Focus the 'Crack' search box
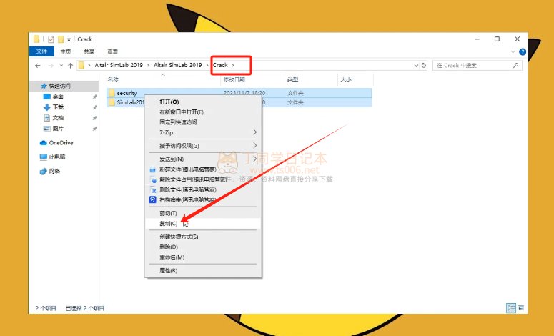This screenshot has height=336, width=554. coord(478,65)
